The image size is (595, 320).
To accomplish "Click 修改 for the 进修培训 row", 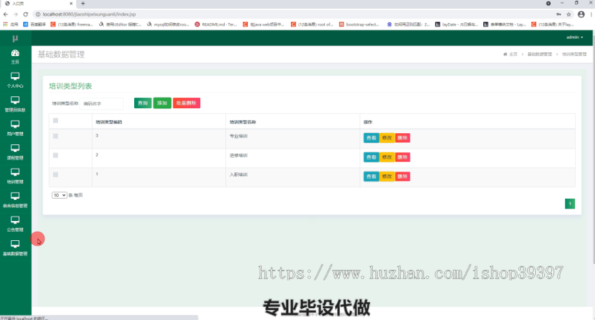I will tap(387, 157).
